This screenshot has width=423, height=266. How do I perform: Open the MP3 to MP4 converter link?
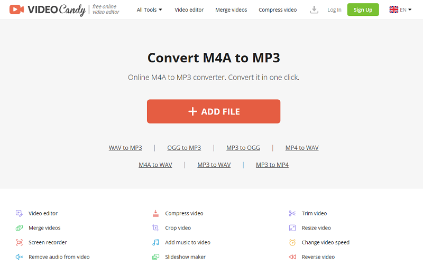pos(272,165)
